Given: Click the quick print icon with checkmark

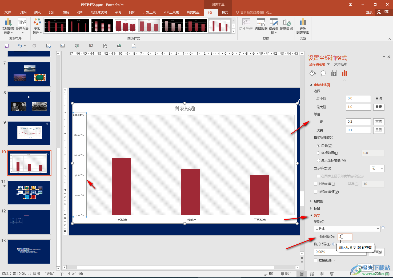Looking at the screenshot, I should (x=119, y=46).
